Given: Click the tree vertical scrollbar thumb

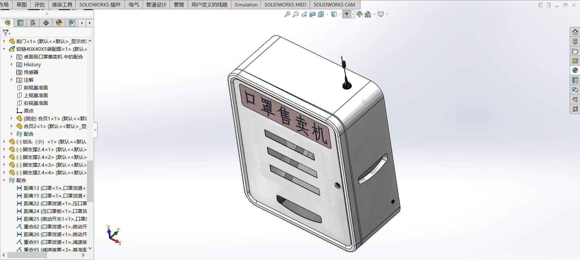Looking at the screenshot, I should click(90, 181).
